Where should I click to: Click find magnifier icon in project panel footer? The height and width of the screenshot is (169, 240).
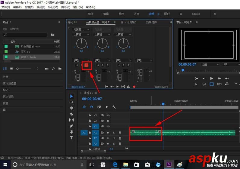click(53, 69)
